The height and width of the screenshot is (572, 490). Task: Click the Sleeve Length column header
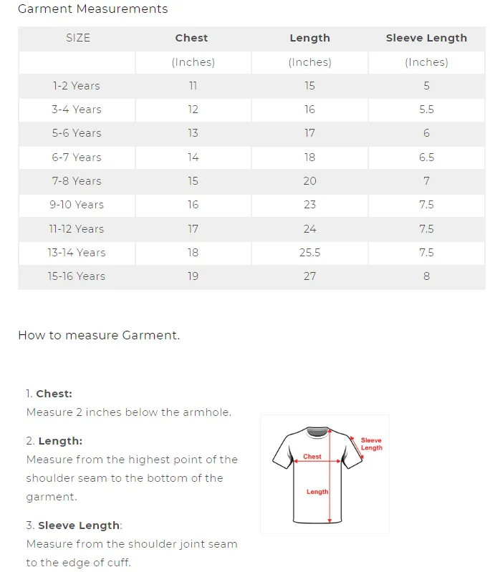(x=426, y=38)
